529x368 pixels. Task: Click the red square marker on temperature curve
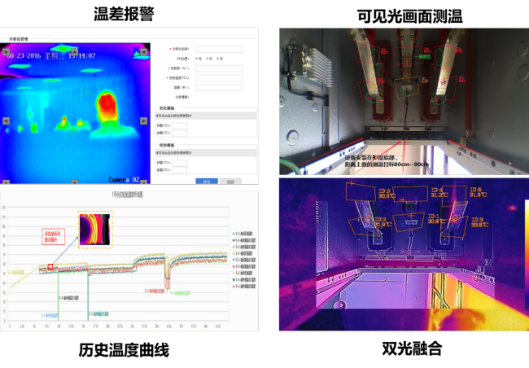coord(50,267)
